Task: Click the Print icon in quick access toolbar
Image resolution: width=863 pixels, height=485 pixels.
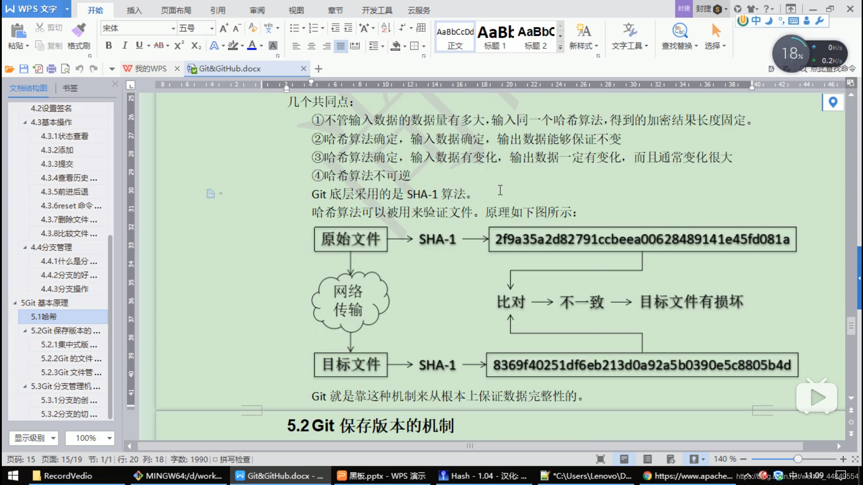Action: click(x=51, y=69)
